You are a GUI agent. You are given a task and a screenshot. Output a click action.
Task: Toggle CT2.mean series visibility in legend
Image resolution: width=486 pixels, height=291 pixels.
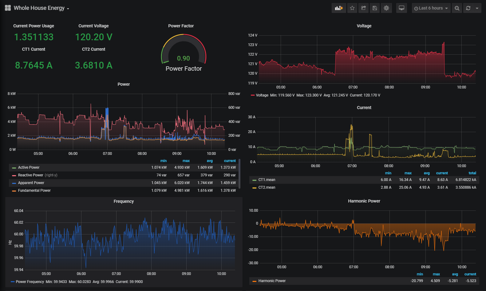[x=267, y=187]
